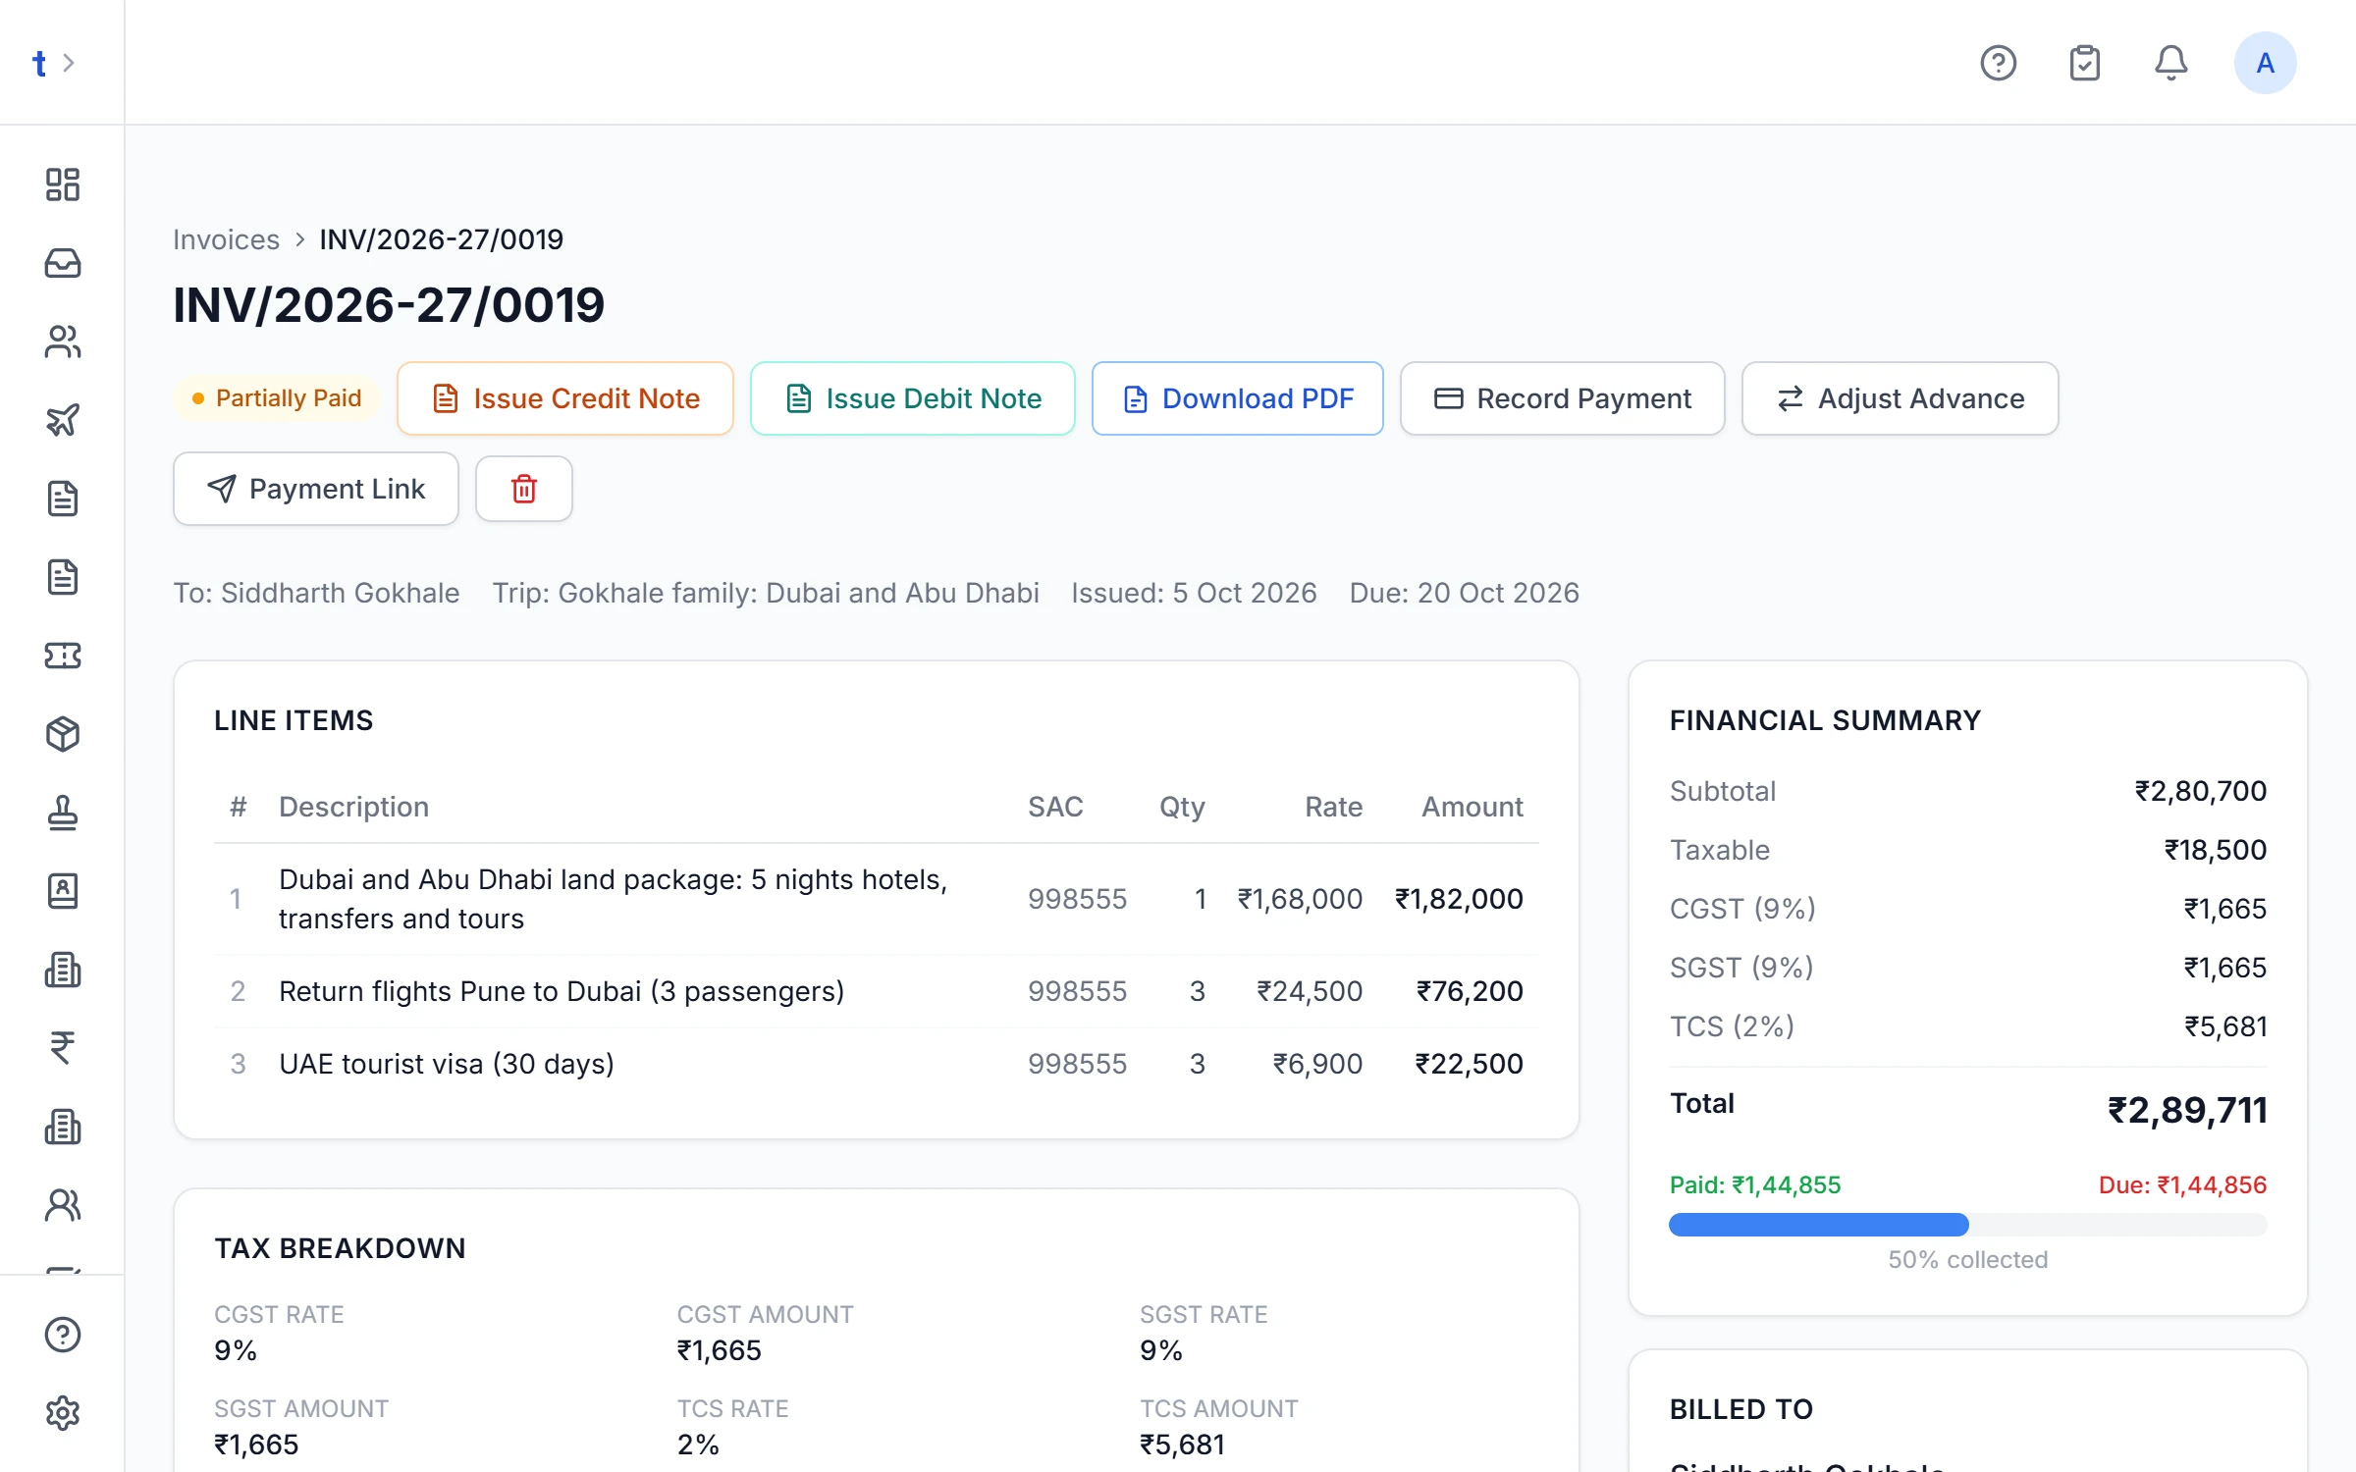
Task: Open the inbox tray icon in sidebar
Action: [62, 263]
